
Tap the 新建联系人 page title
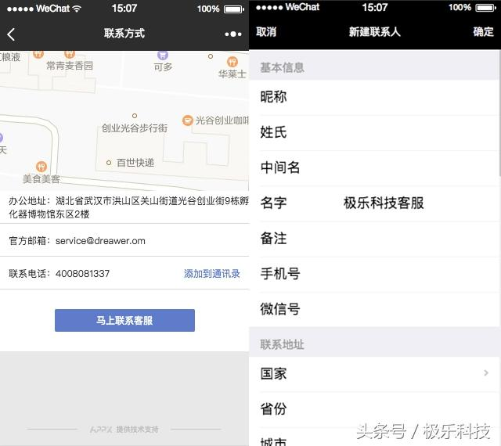coord(374,31)
